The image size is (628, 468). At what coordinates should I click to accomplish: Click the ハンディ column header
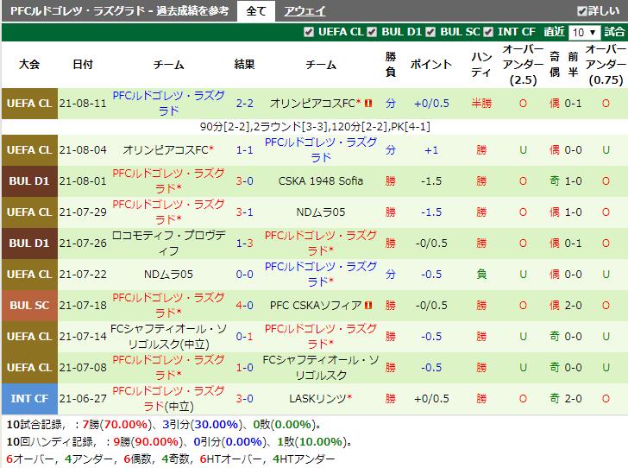pyautogui.click(x=481, y=64)
